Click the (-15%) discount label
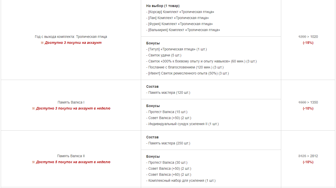The image size is (336, 188). click(308, 43)
